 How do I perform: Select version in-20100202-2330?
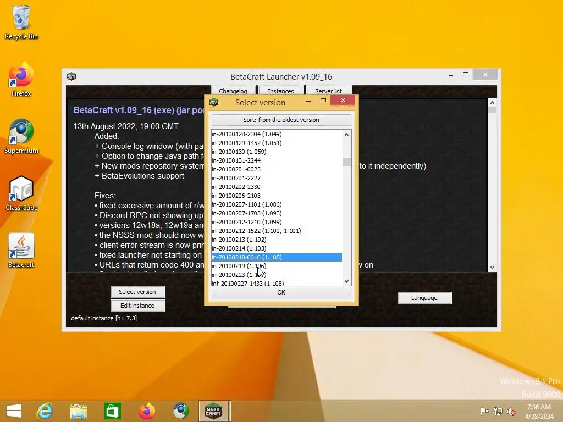(x=277, y=187)
